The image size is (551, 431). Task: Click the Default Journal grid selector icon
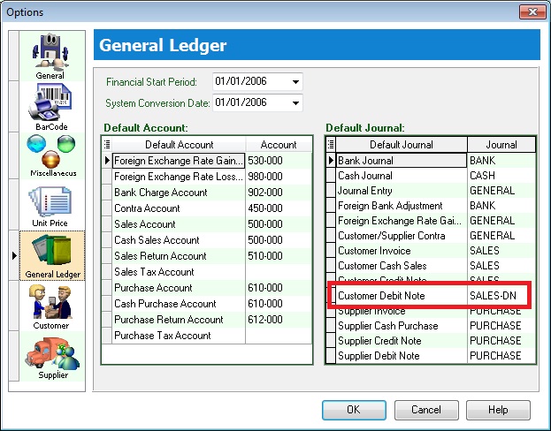click(331, 144)
